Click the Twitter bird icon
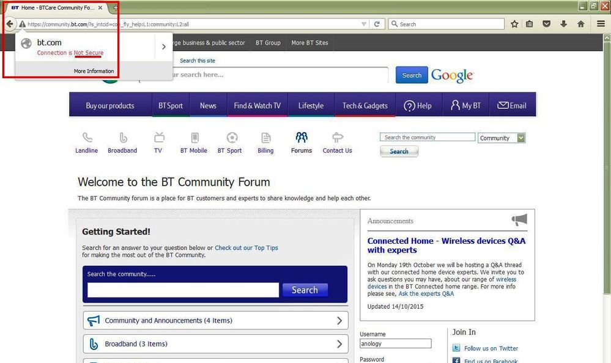Viewport: 611px width, 363px height. (456, 348)
